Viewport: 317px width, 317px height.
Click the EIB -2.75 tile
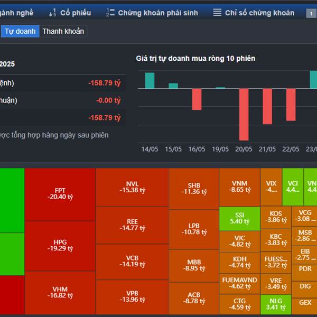click(x=305, y=255)
